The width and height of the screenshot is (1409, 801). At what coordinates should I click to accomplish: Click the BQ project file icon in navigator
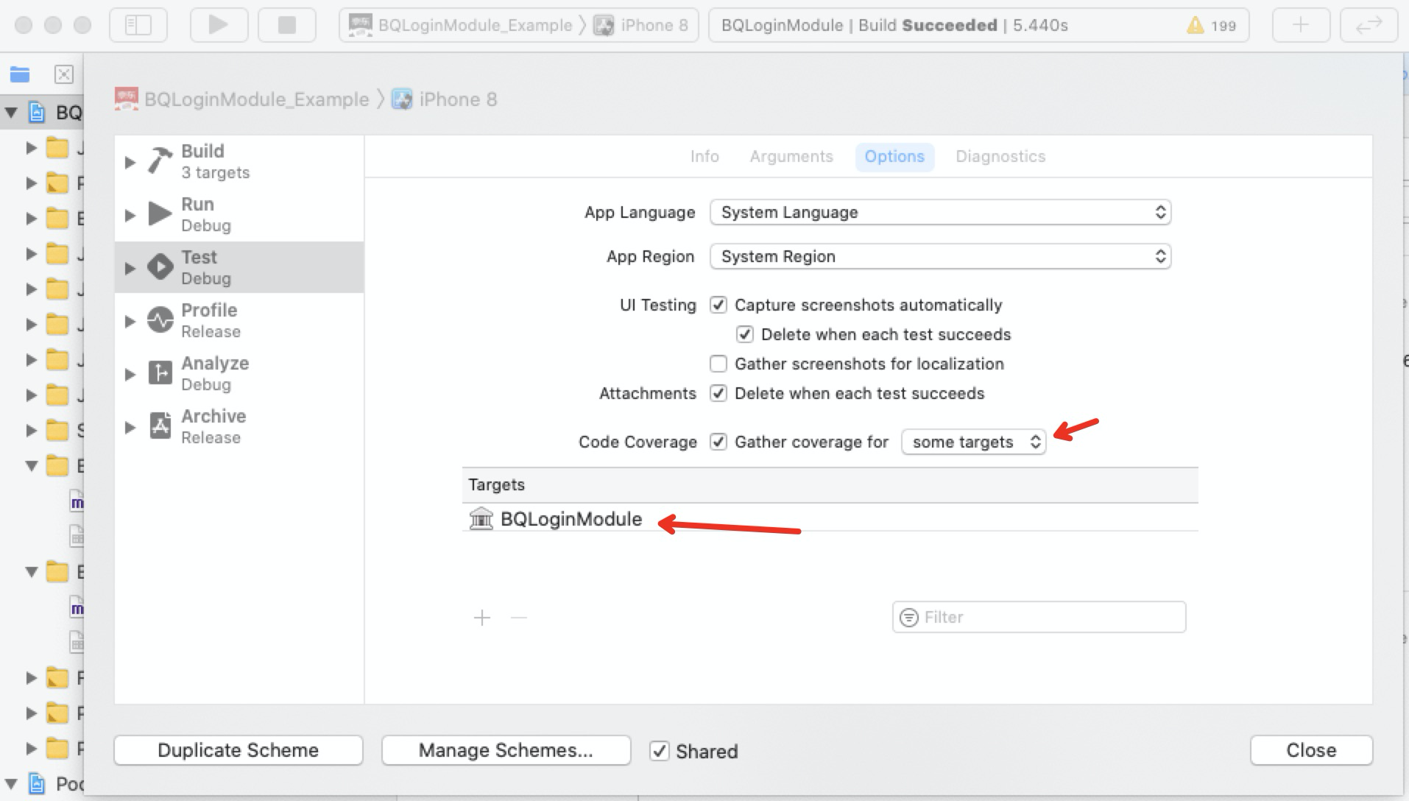pos(37,112)
